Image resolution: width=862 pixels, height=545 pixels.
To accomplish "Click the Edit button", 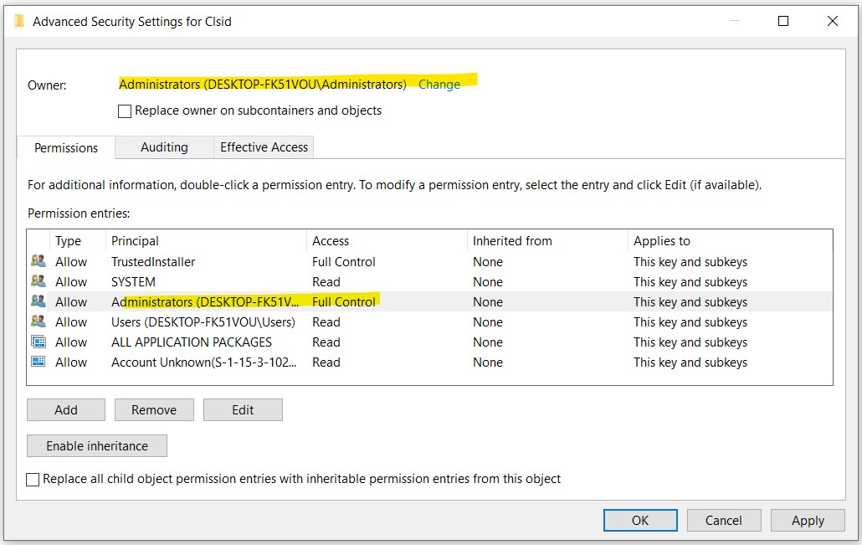I will click(243, 410).
